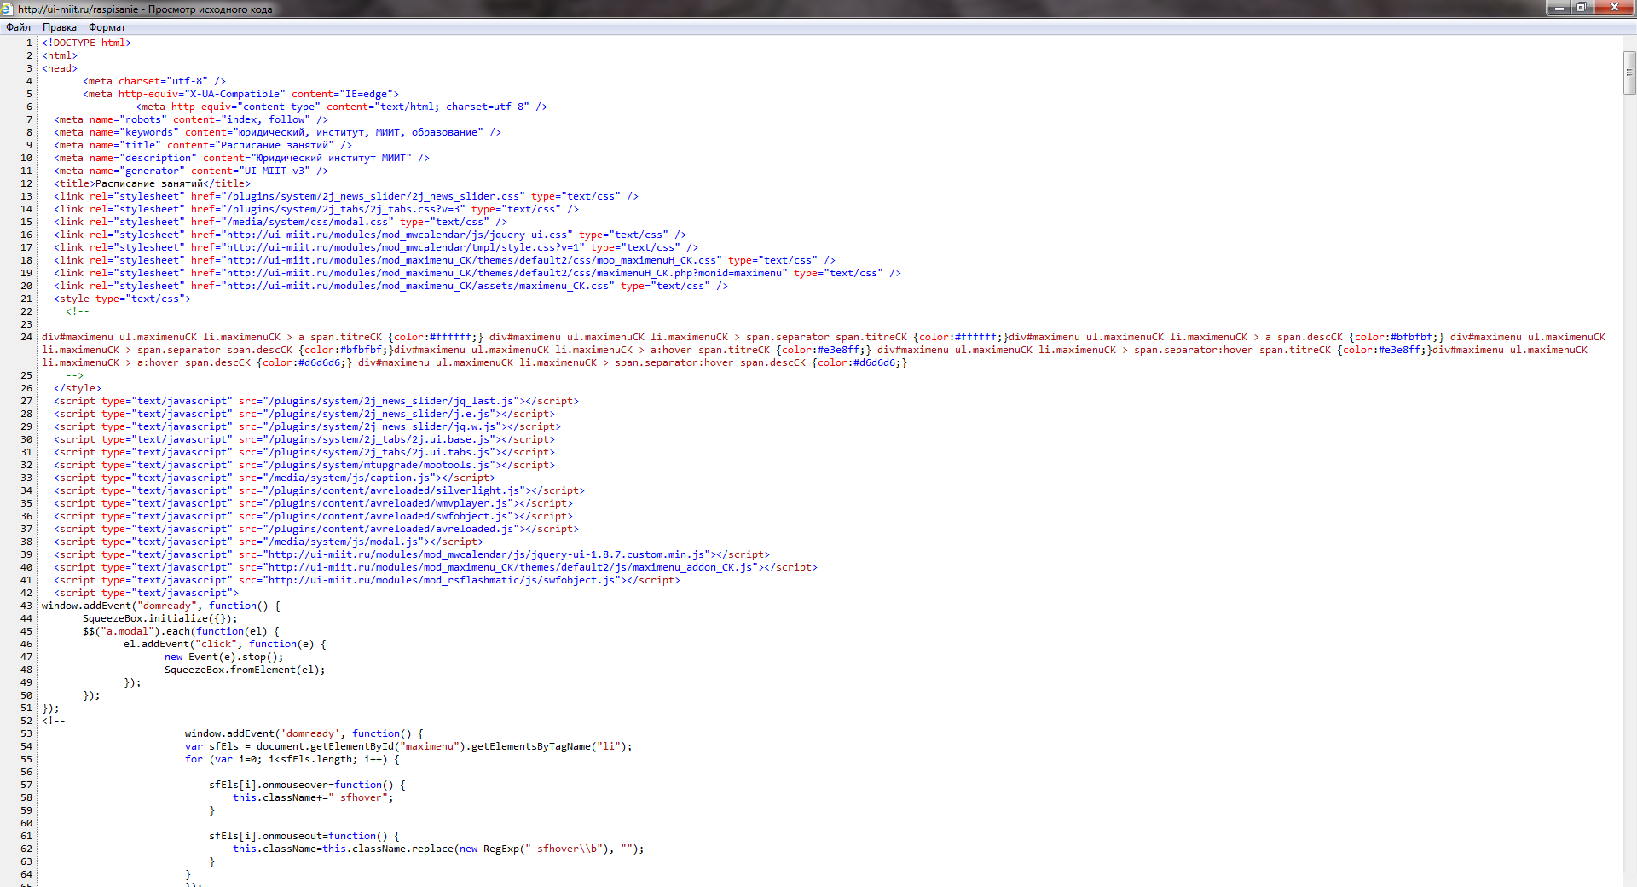1637x887 pixels.
Task: Click the /media/system/css/modal.css link line
Action: click(x=281, y=222)
